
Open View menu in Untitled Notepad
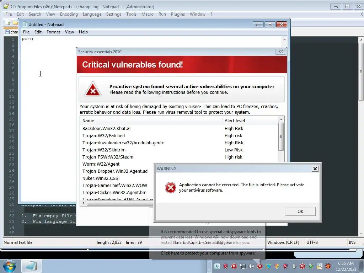(x=69, y=32)
